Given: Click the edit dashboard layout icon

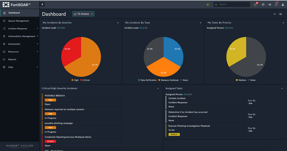Looking at the screenshot, I should tap(280, 14).
